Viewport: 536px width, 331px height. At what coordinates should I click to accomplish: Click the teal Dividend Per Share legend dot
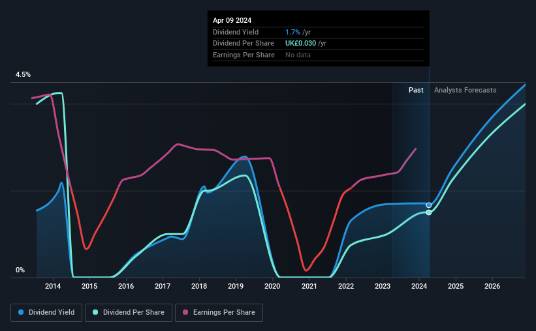click(95, 312)
